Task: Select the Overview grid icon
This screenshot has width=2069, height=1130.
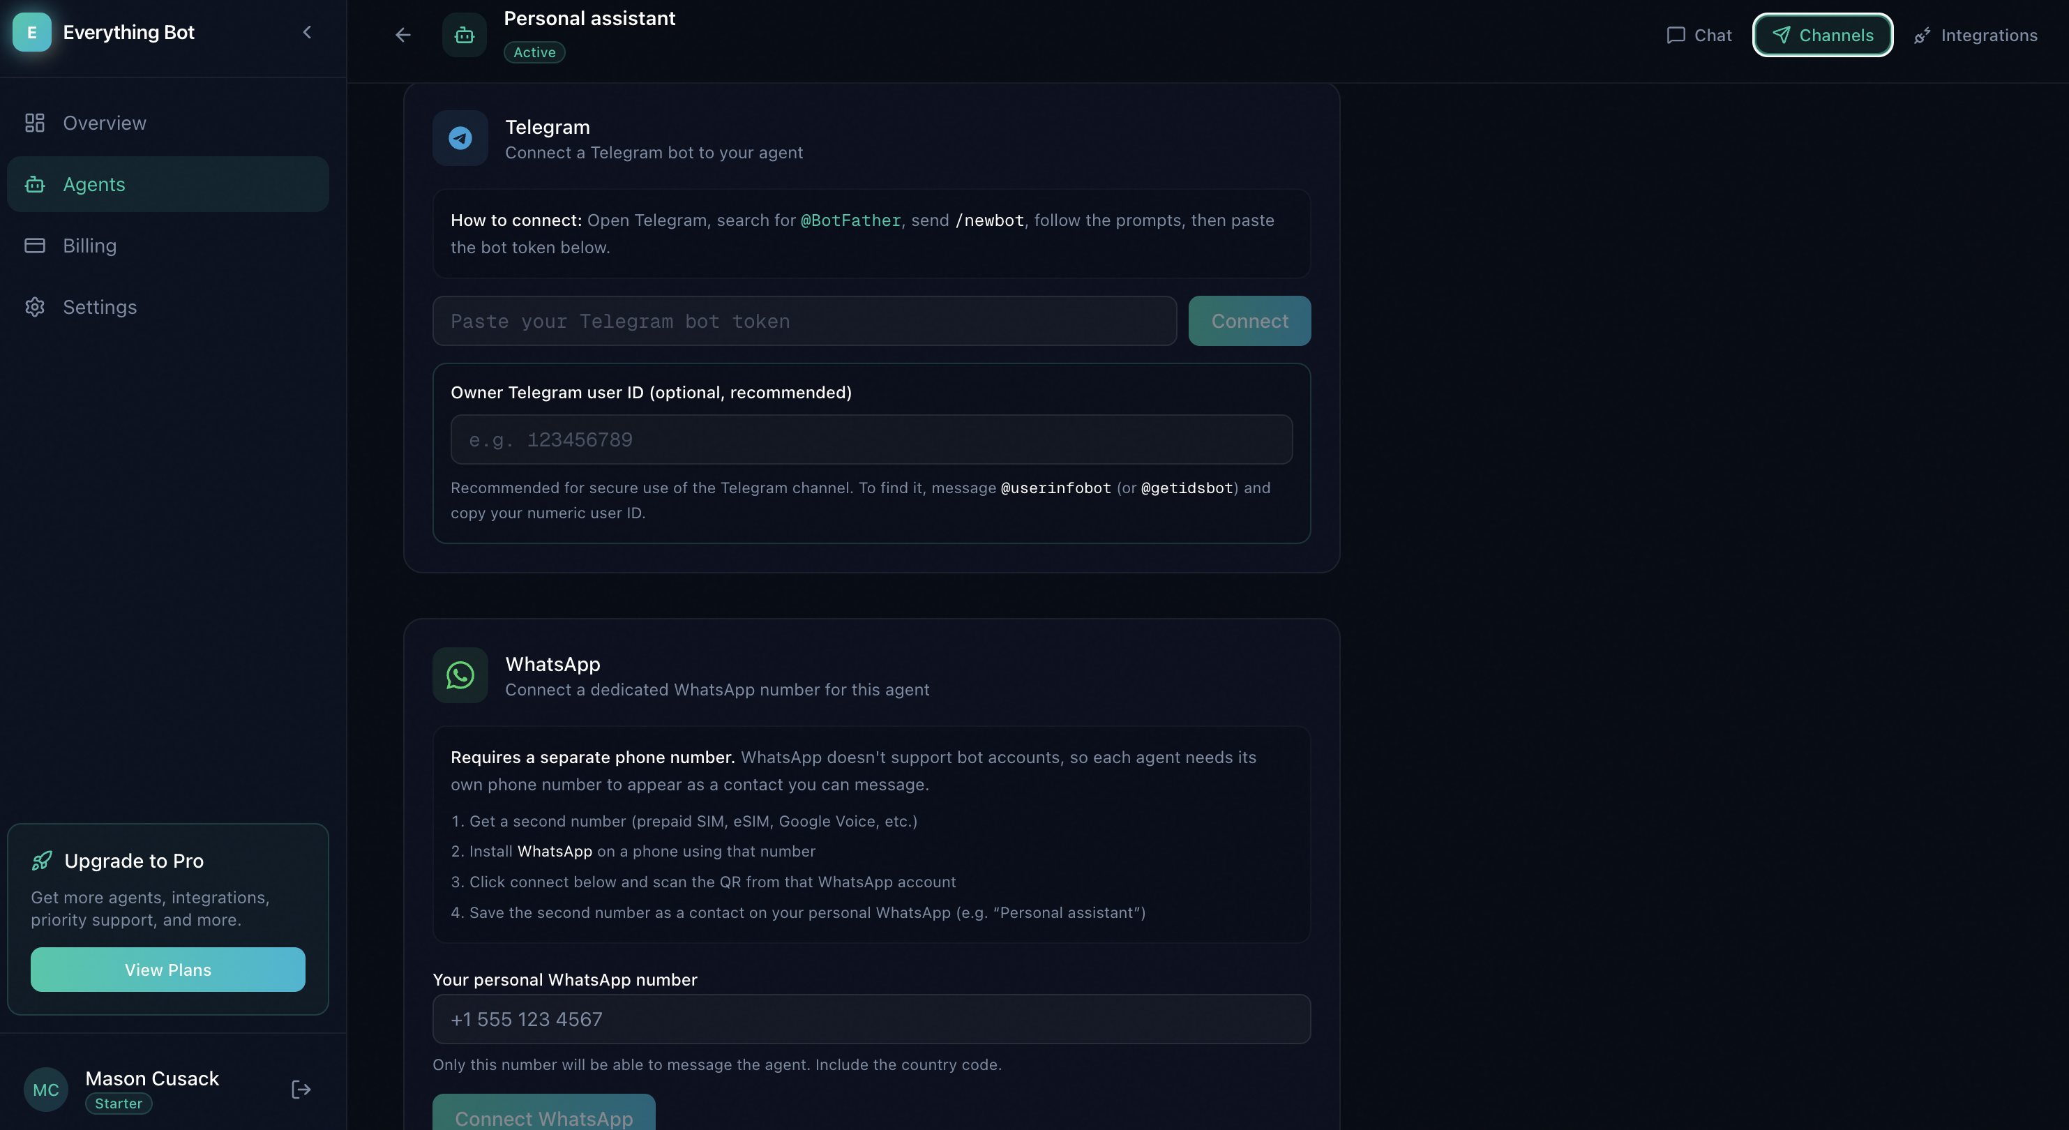Action: click(x=35, y=123)
